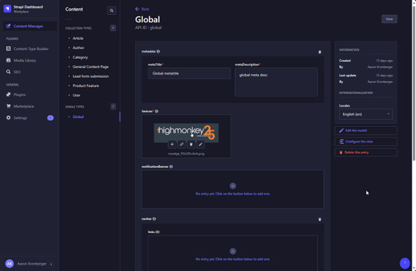416x271 pixels.
Task: Click the favicon image preview
Action: (186, 133)
